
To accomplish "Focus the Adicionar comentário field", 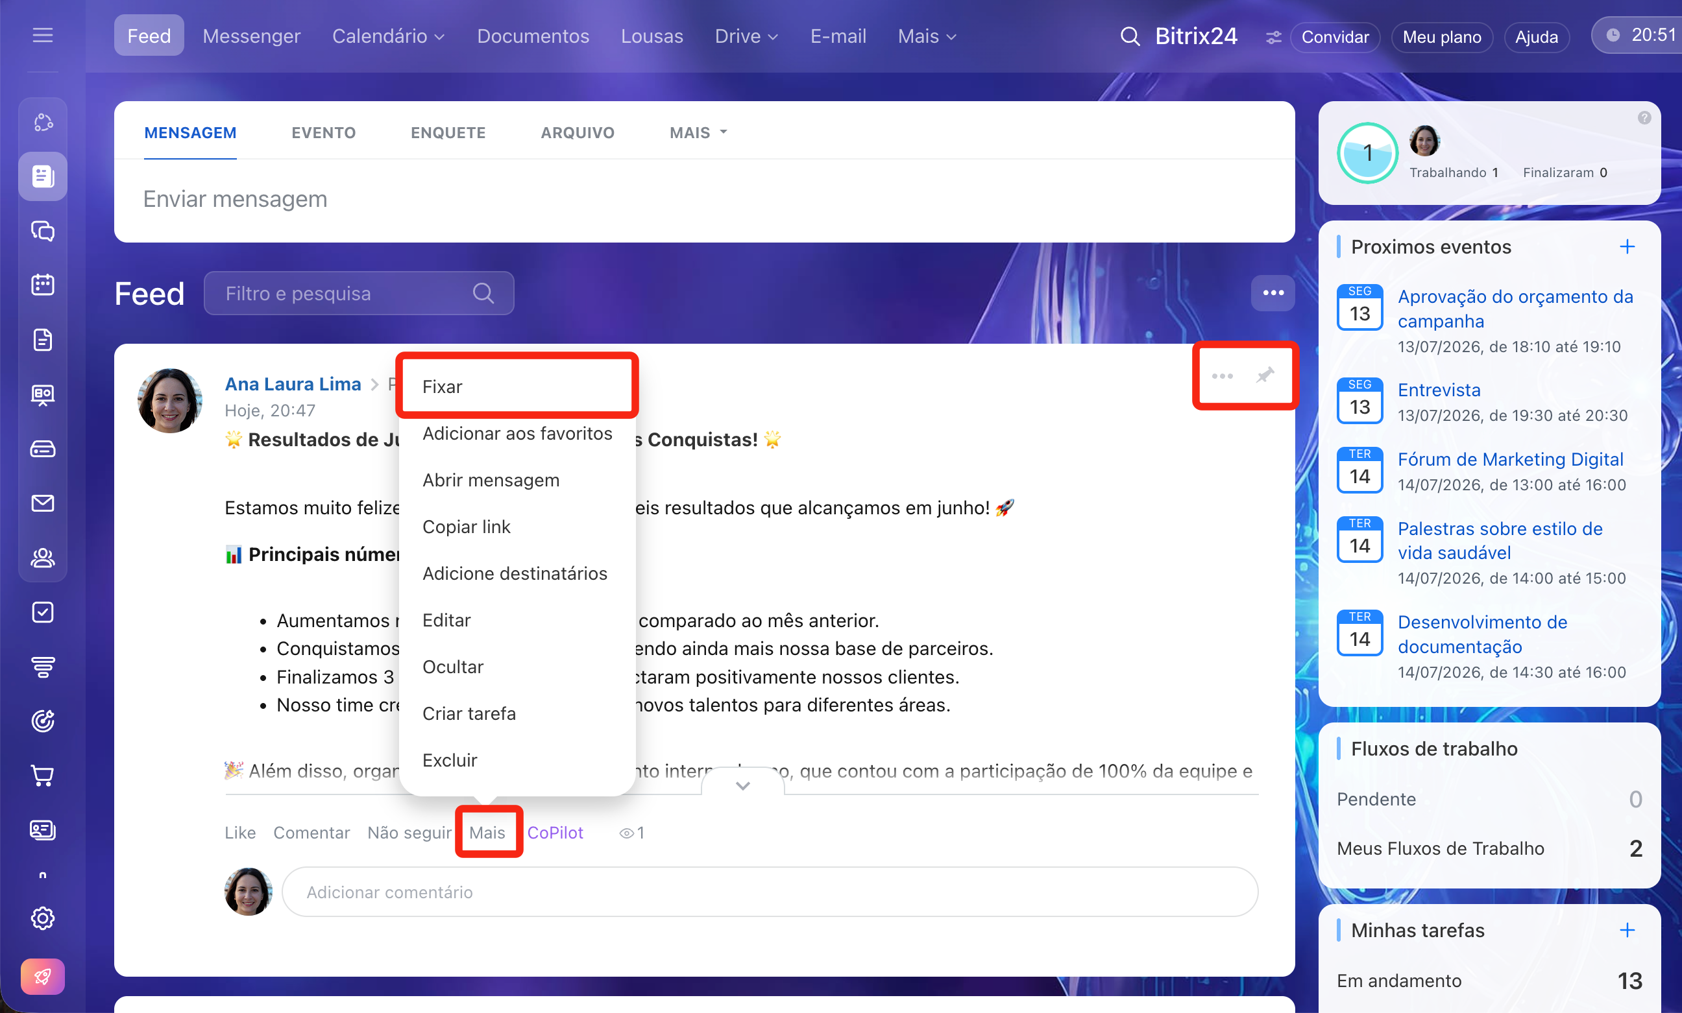I will 770,892.
